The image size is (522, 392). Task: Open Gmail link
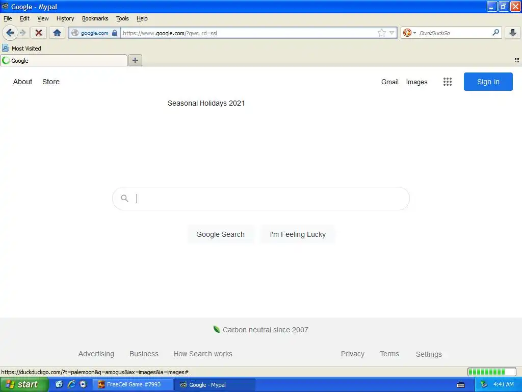pos(390,82)
